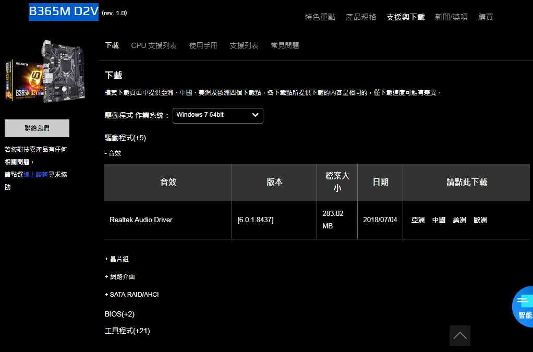Download Realtek Audio Driver from 中國
This screenshot has width=533, height=352.
(439, 220)
